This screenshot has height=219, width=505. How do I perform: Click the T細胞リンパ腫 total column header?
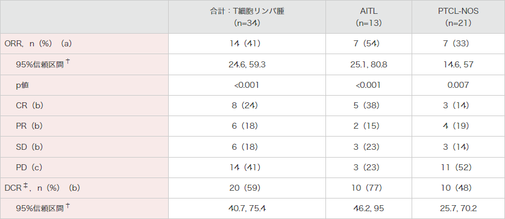click(246, 17)
